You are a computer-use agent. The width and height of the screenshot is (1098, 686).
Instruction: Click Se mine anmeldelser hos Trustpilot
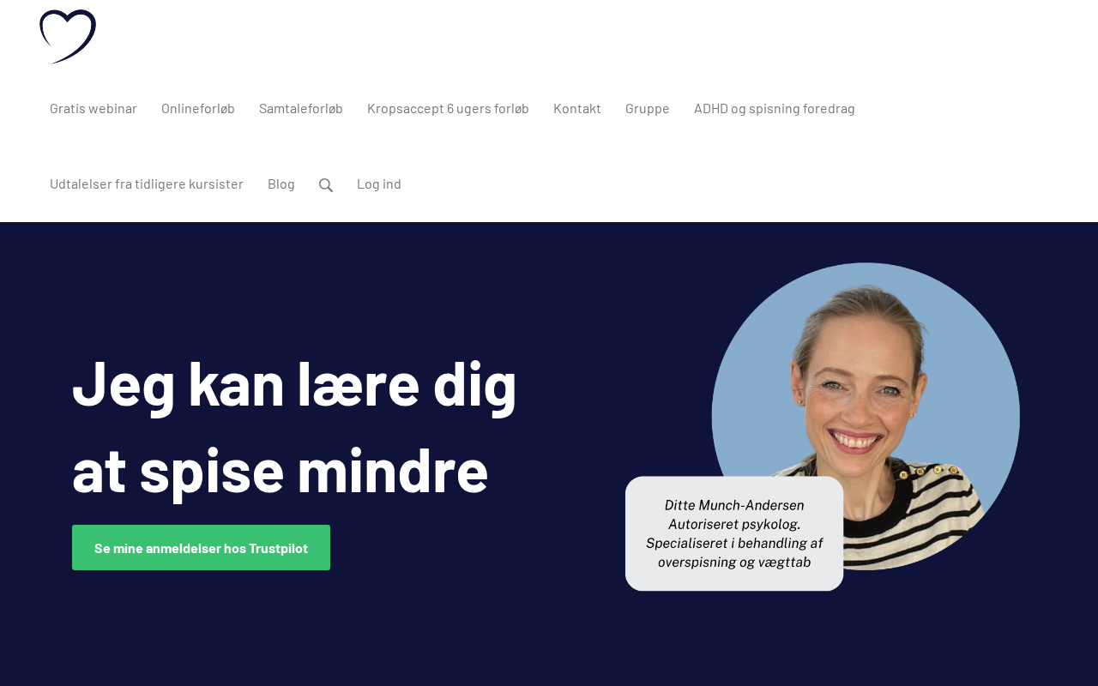point(201,547)
